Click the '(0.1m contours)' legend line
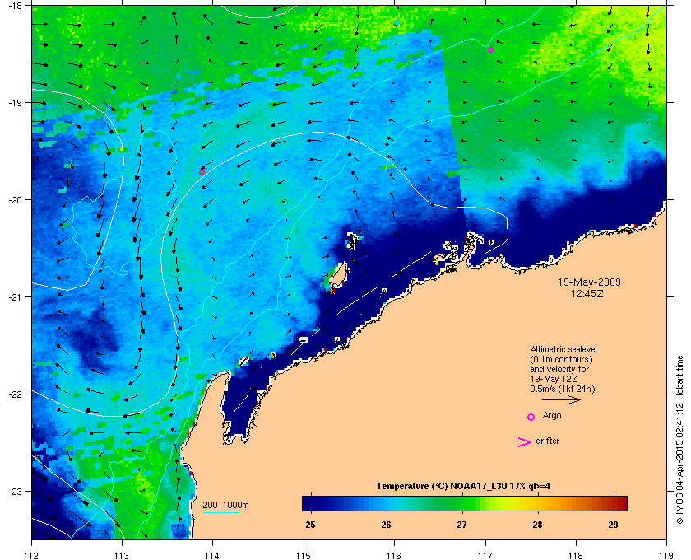The width and height of the screenshot is (691, 560). pos(561,359)
